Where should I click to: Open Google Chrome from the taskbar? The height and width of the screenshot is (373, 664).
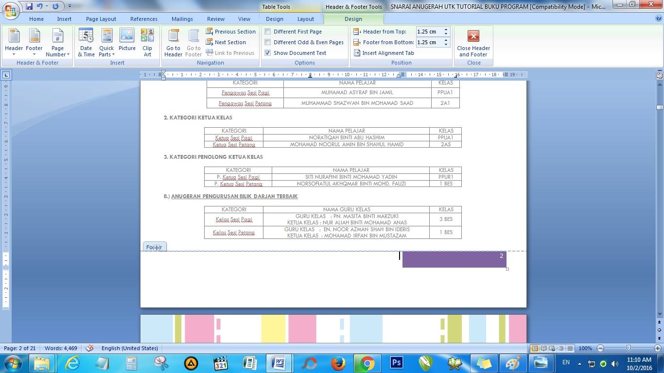pos(367,363)
